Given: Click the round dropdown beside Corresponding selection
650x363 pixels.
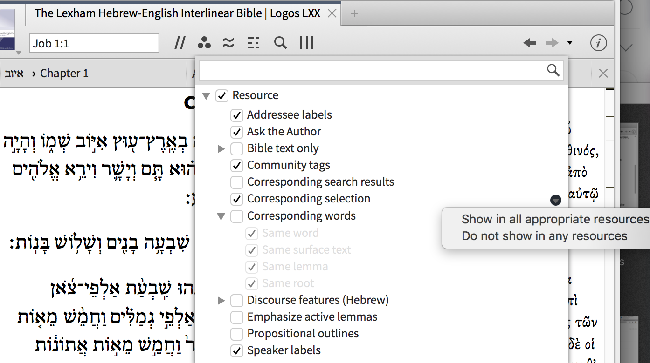Looking at the screenshot, I should (x=555, y=200).
